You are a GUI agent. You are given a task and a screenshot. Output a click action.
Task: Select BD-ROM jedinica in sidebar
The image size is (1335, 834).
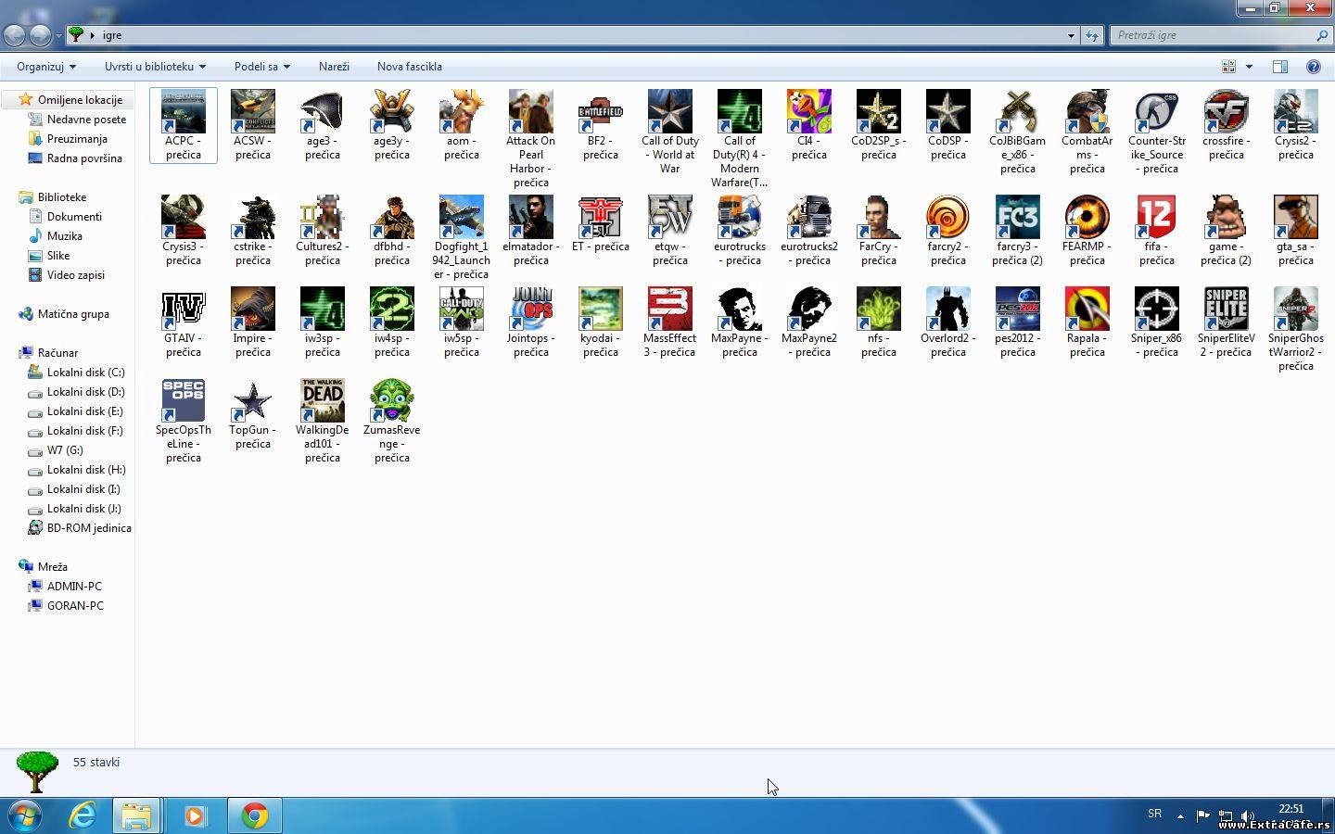(89, 528)
